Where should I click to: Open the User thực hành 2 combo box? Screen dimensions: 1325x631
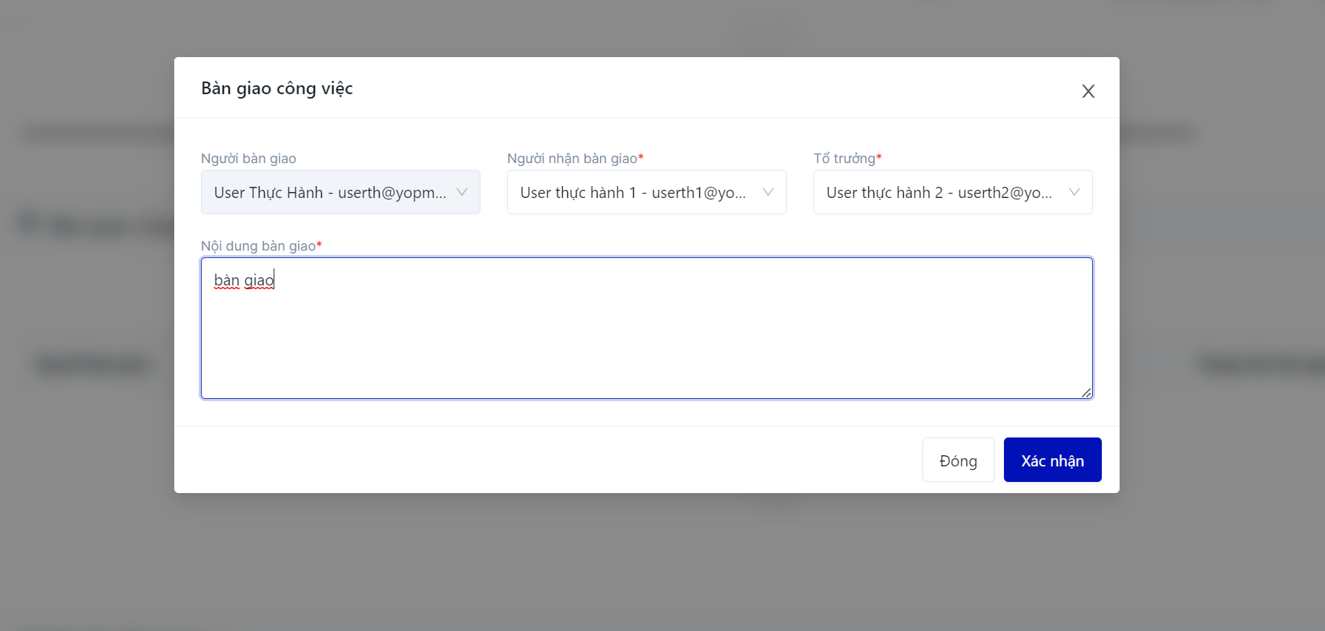tap(939, 193)
